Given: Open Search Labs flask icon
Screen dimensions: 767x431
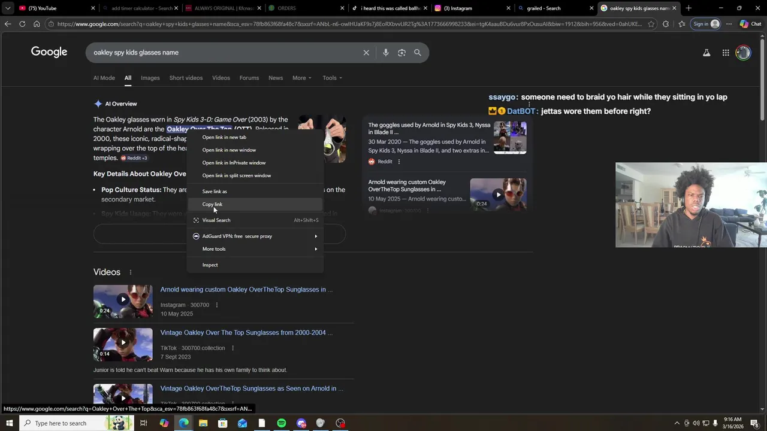Looking at the screenshot, I should coord(706,53).
